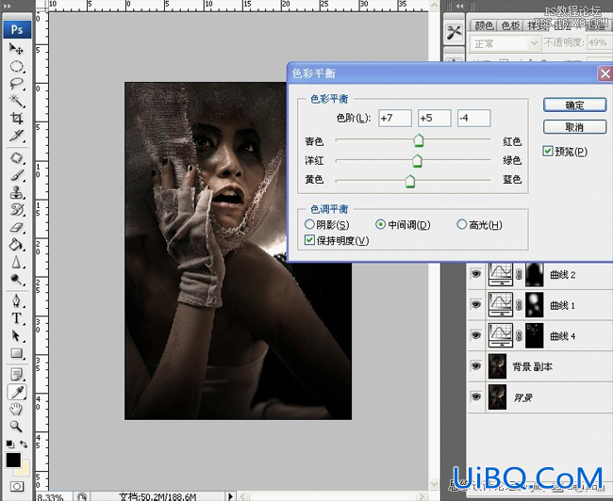Hide the 曲线 1 layer
This screenshot has width=613, height=501.
pos(475,304)
